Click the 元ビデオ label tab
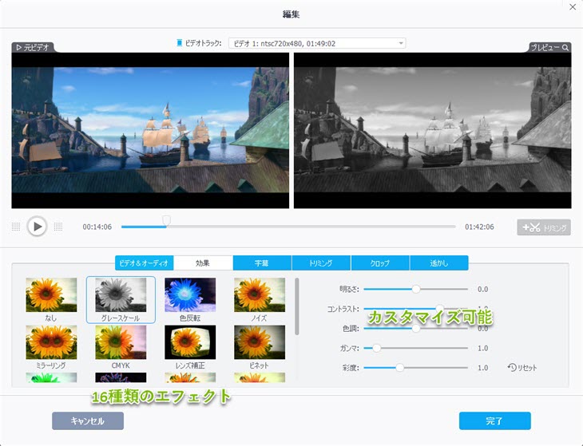Screen dimensions: 583x446 (x=33, y=48)
